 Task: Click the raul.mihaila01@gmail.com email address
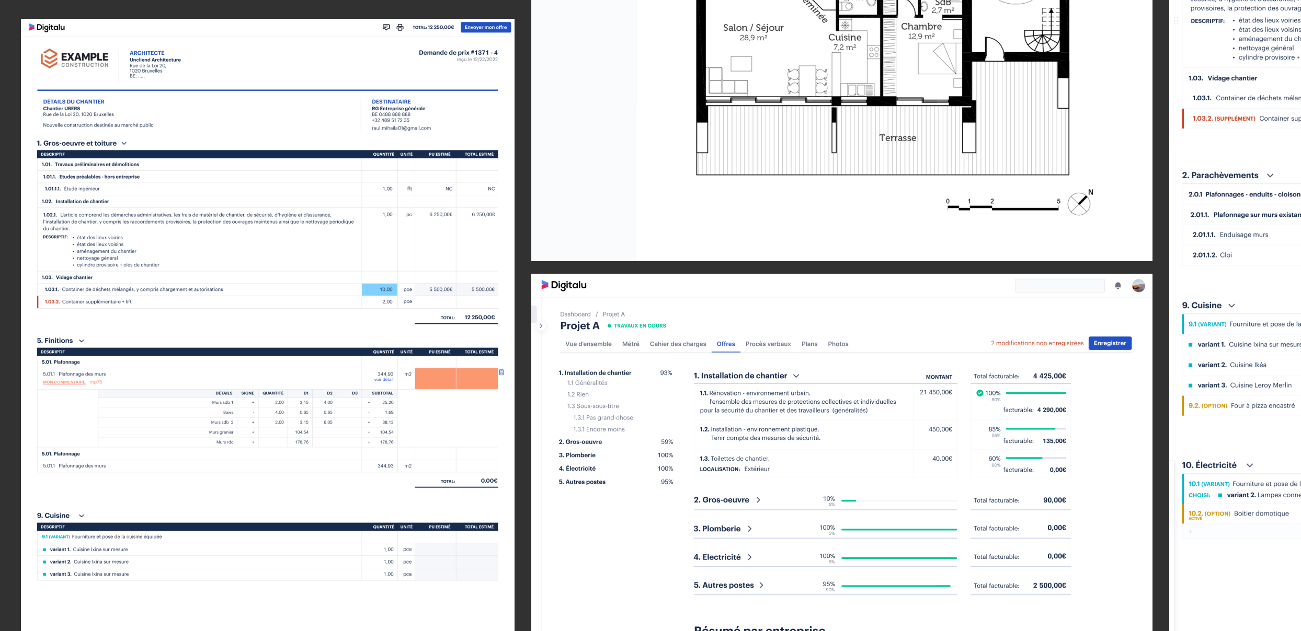click(402, 128)
